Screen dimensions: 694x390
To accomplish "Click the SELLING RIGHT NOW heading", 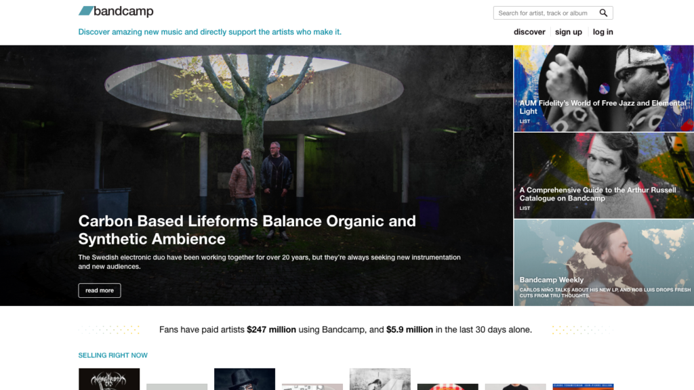I will click(113, 355).
